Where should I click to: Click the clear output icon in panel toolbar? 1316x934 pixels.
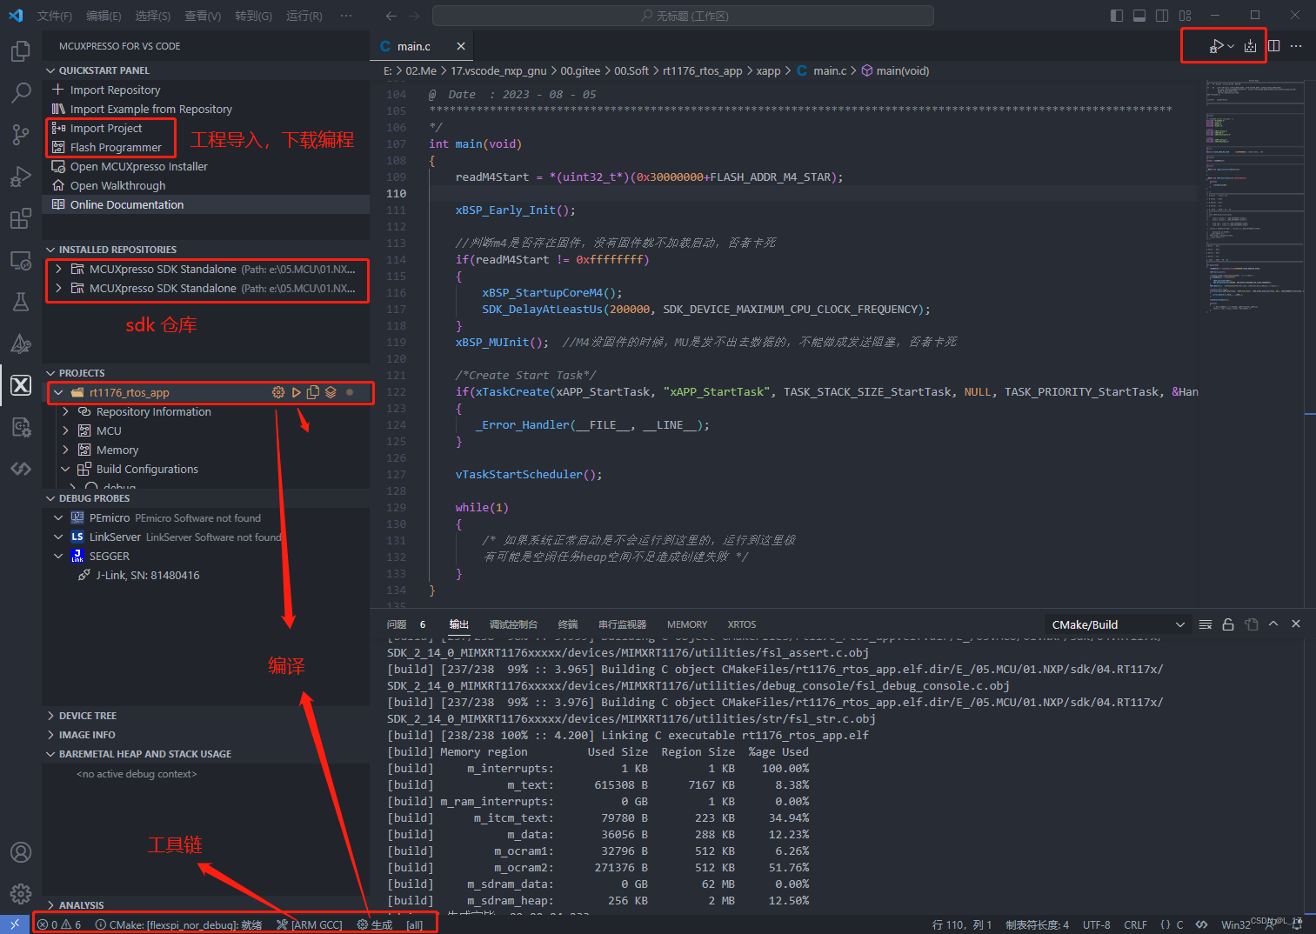coord(1205,624)
